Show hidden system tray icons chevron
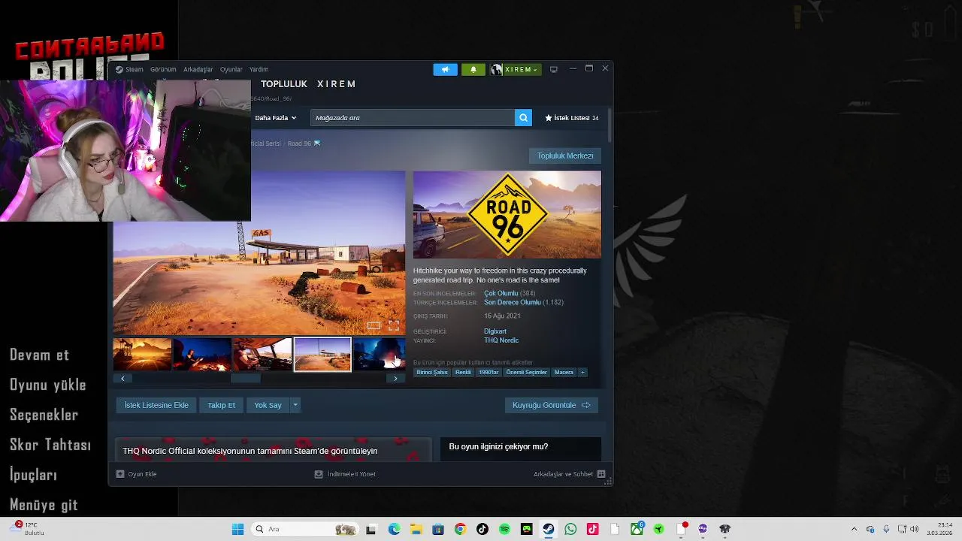This screenshot has width=962, height=541. pos(854,529)
